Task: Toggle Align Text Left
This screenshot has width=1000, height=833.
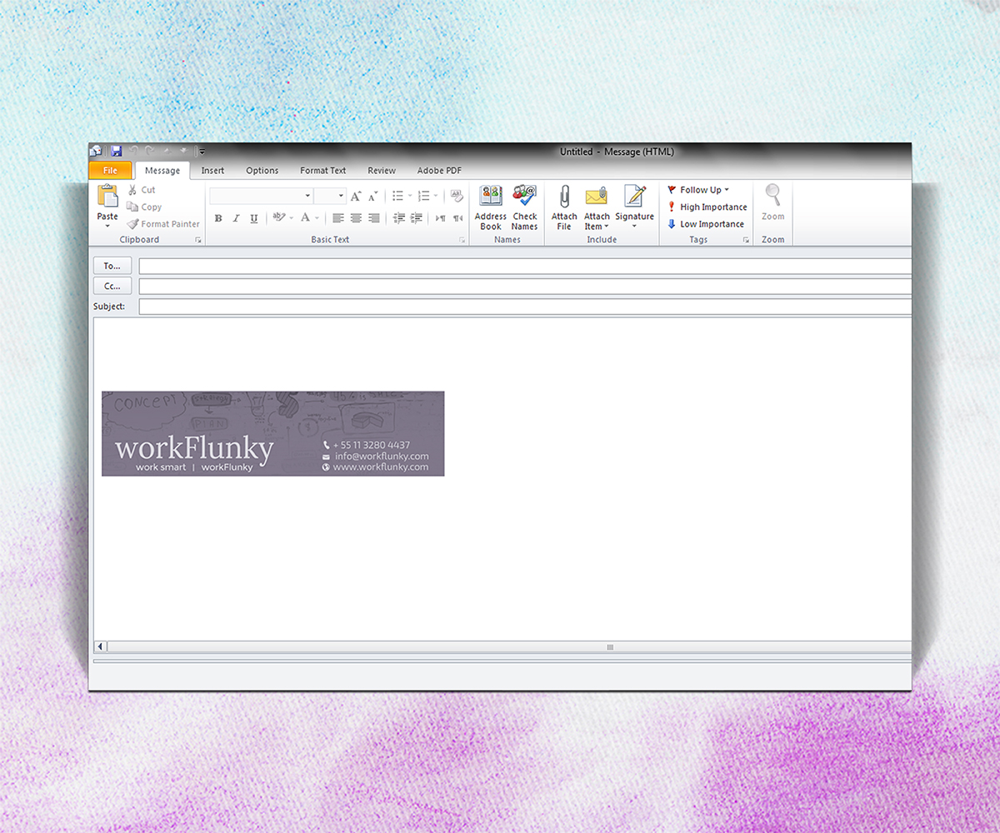Action: click(x=338, y=218)
